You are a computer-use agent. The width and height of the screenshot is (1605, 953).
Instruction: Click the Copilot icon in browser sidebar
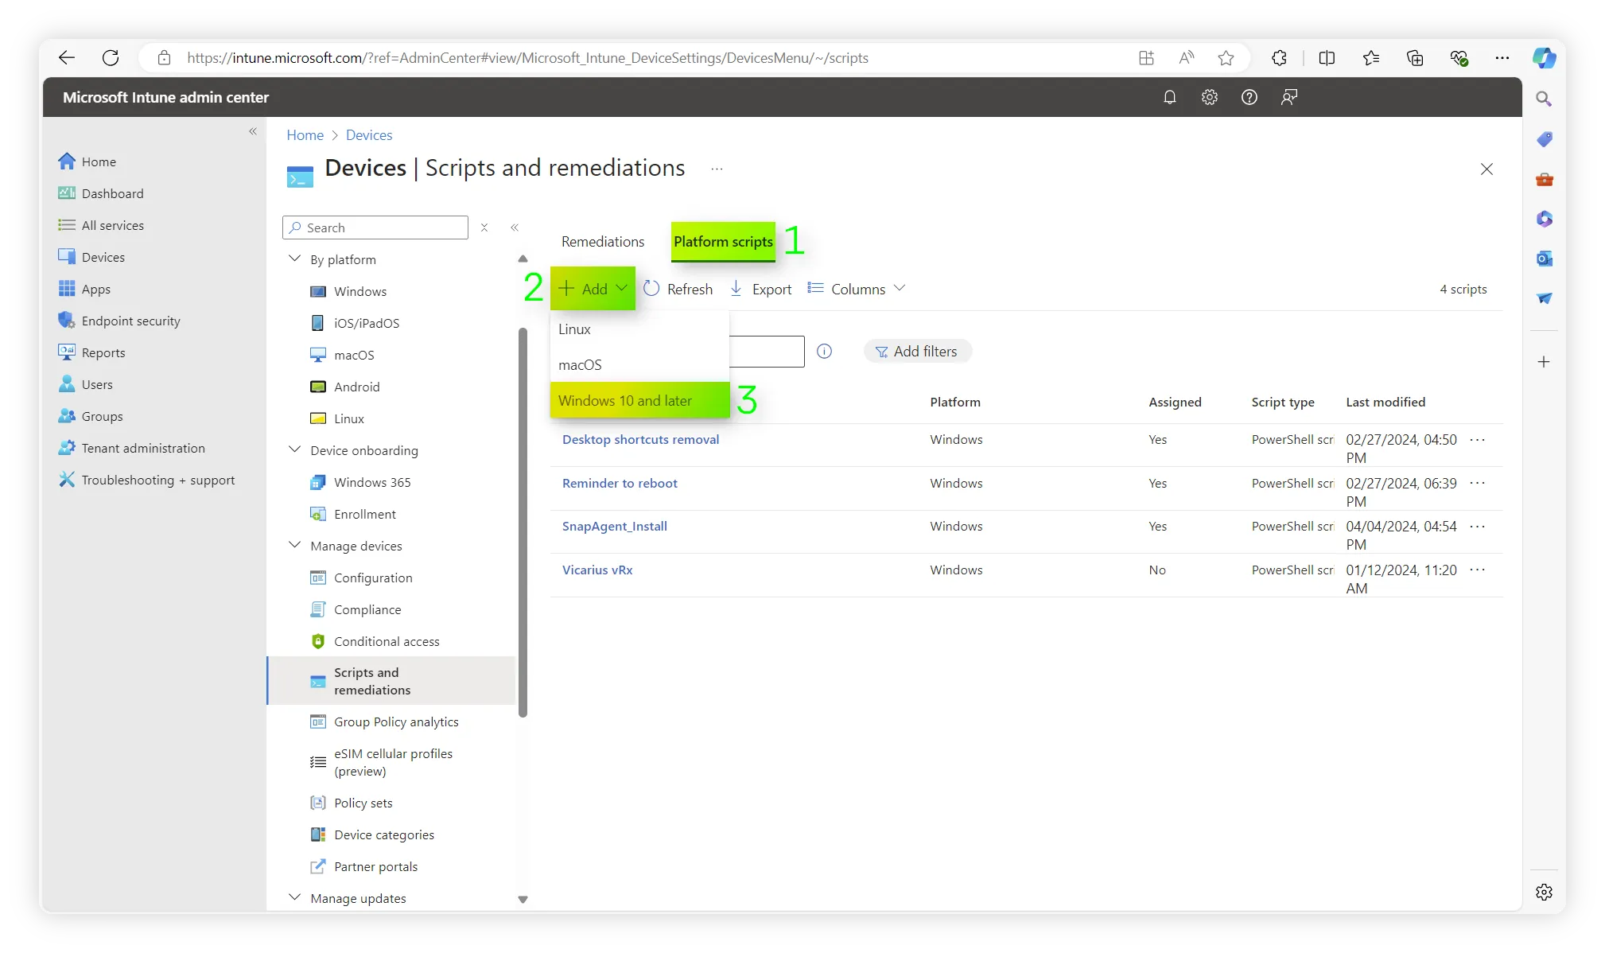click(x=1544, y=58)
